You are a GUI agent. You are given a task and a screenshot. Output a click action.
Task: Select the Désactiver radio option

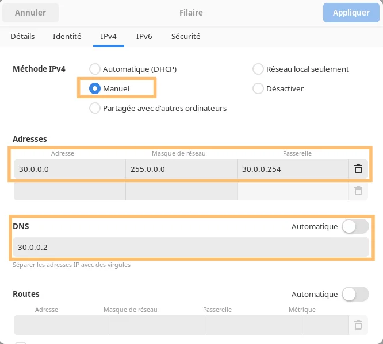point(258,88)
